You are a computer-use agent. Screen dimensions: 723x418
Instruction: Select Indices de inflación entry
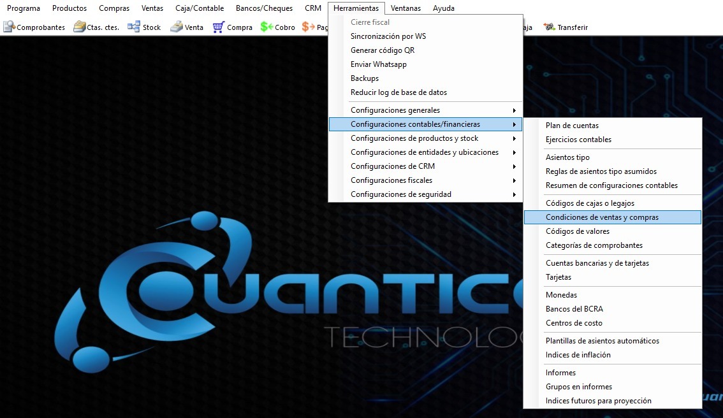click(x=578, y=355)
